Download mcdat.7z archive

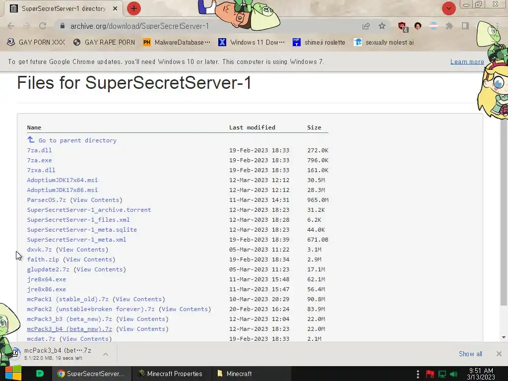point(41,339)
